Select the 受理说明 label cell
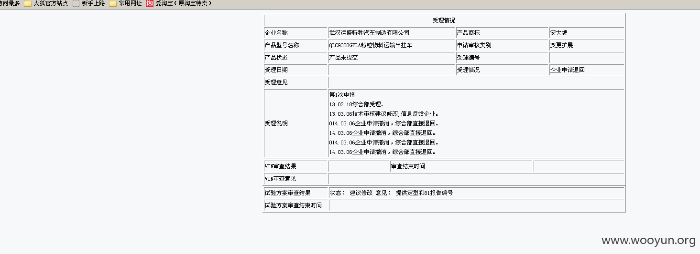This screenshot has height=254, width=700. click(x=295, y=123)
